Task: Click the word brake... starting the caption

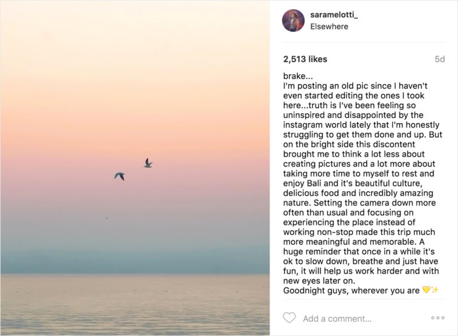Action: click(298, 76)
